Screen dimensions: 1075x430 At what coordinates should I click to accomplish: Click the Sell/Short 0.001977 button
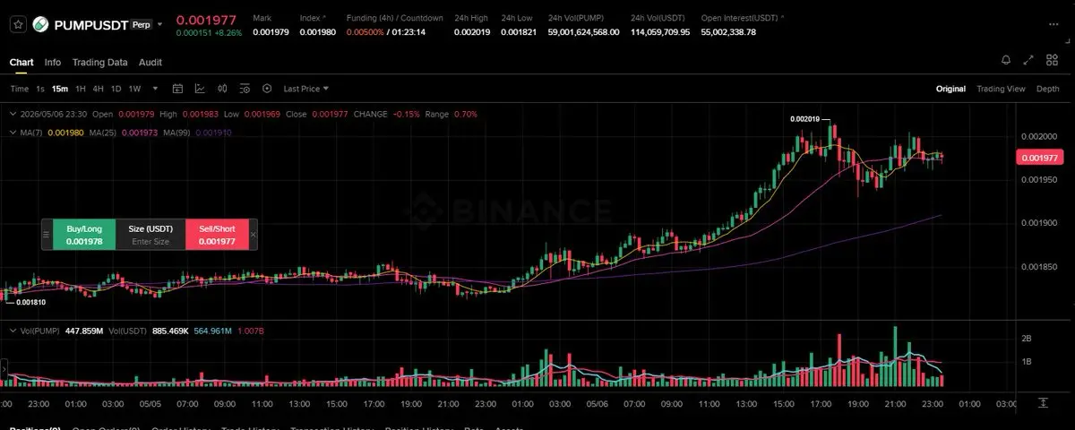(x=217, y=235)
